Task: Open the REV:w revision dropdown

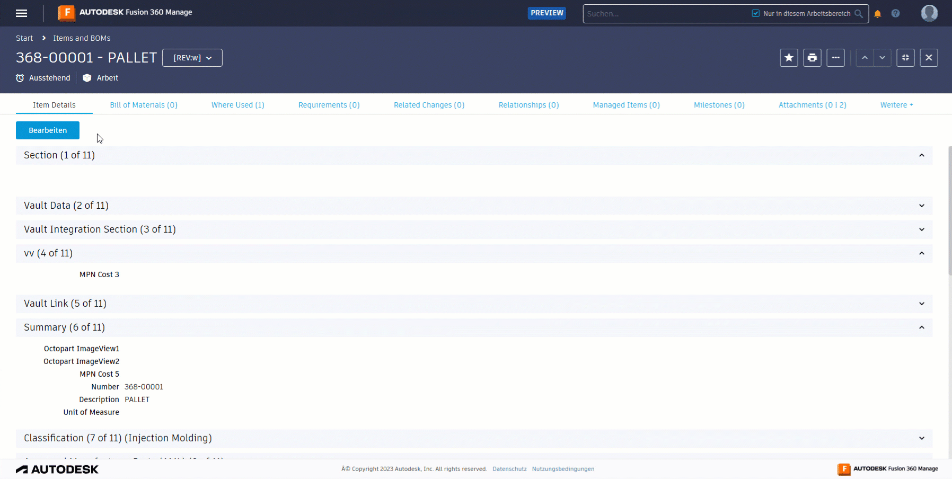Action: coord(192,58)
